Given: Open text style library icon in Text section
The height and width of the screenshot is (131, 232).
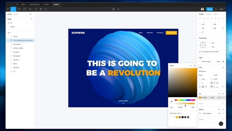Looking at the screenshot, I should click(223, 67).
